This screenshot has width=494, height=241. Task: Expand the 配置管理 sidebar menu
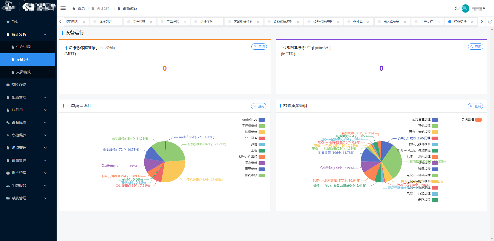(28, 97)
